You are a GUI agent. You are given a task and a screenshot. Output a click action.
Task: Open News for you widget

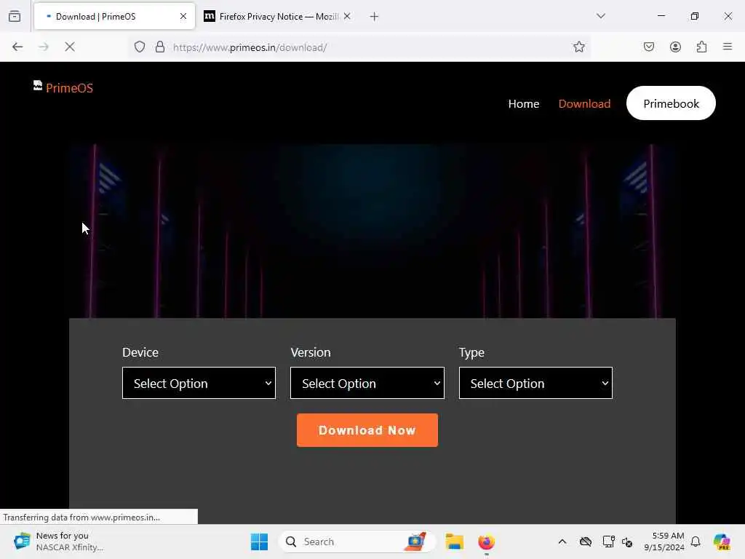[60, 542]
